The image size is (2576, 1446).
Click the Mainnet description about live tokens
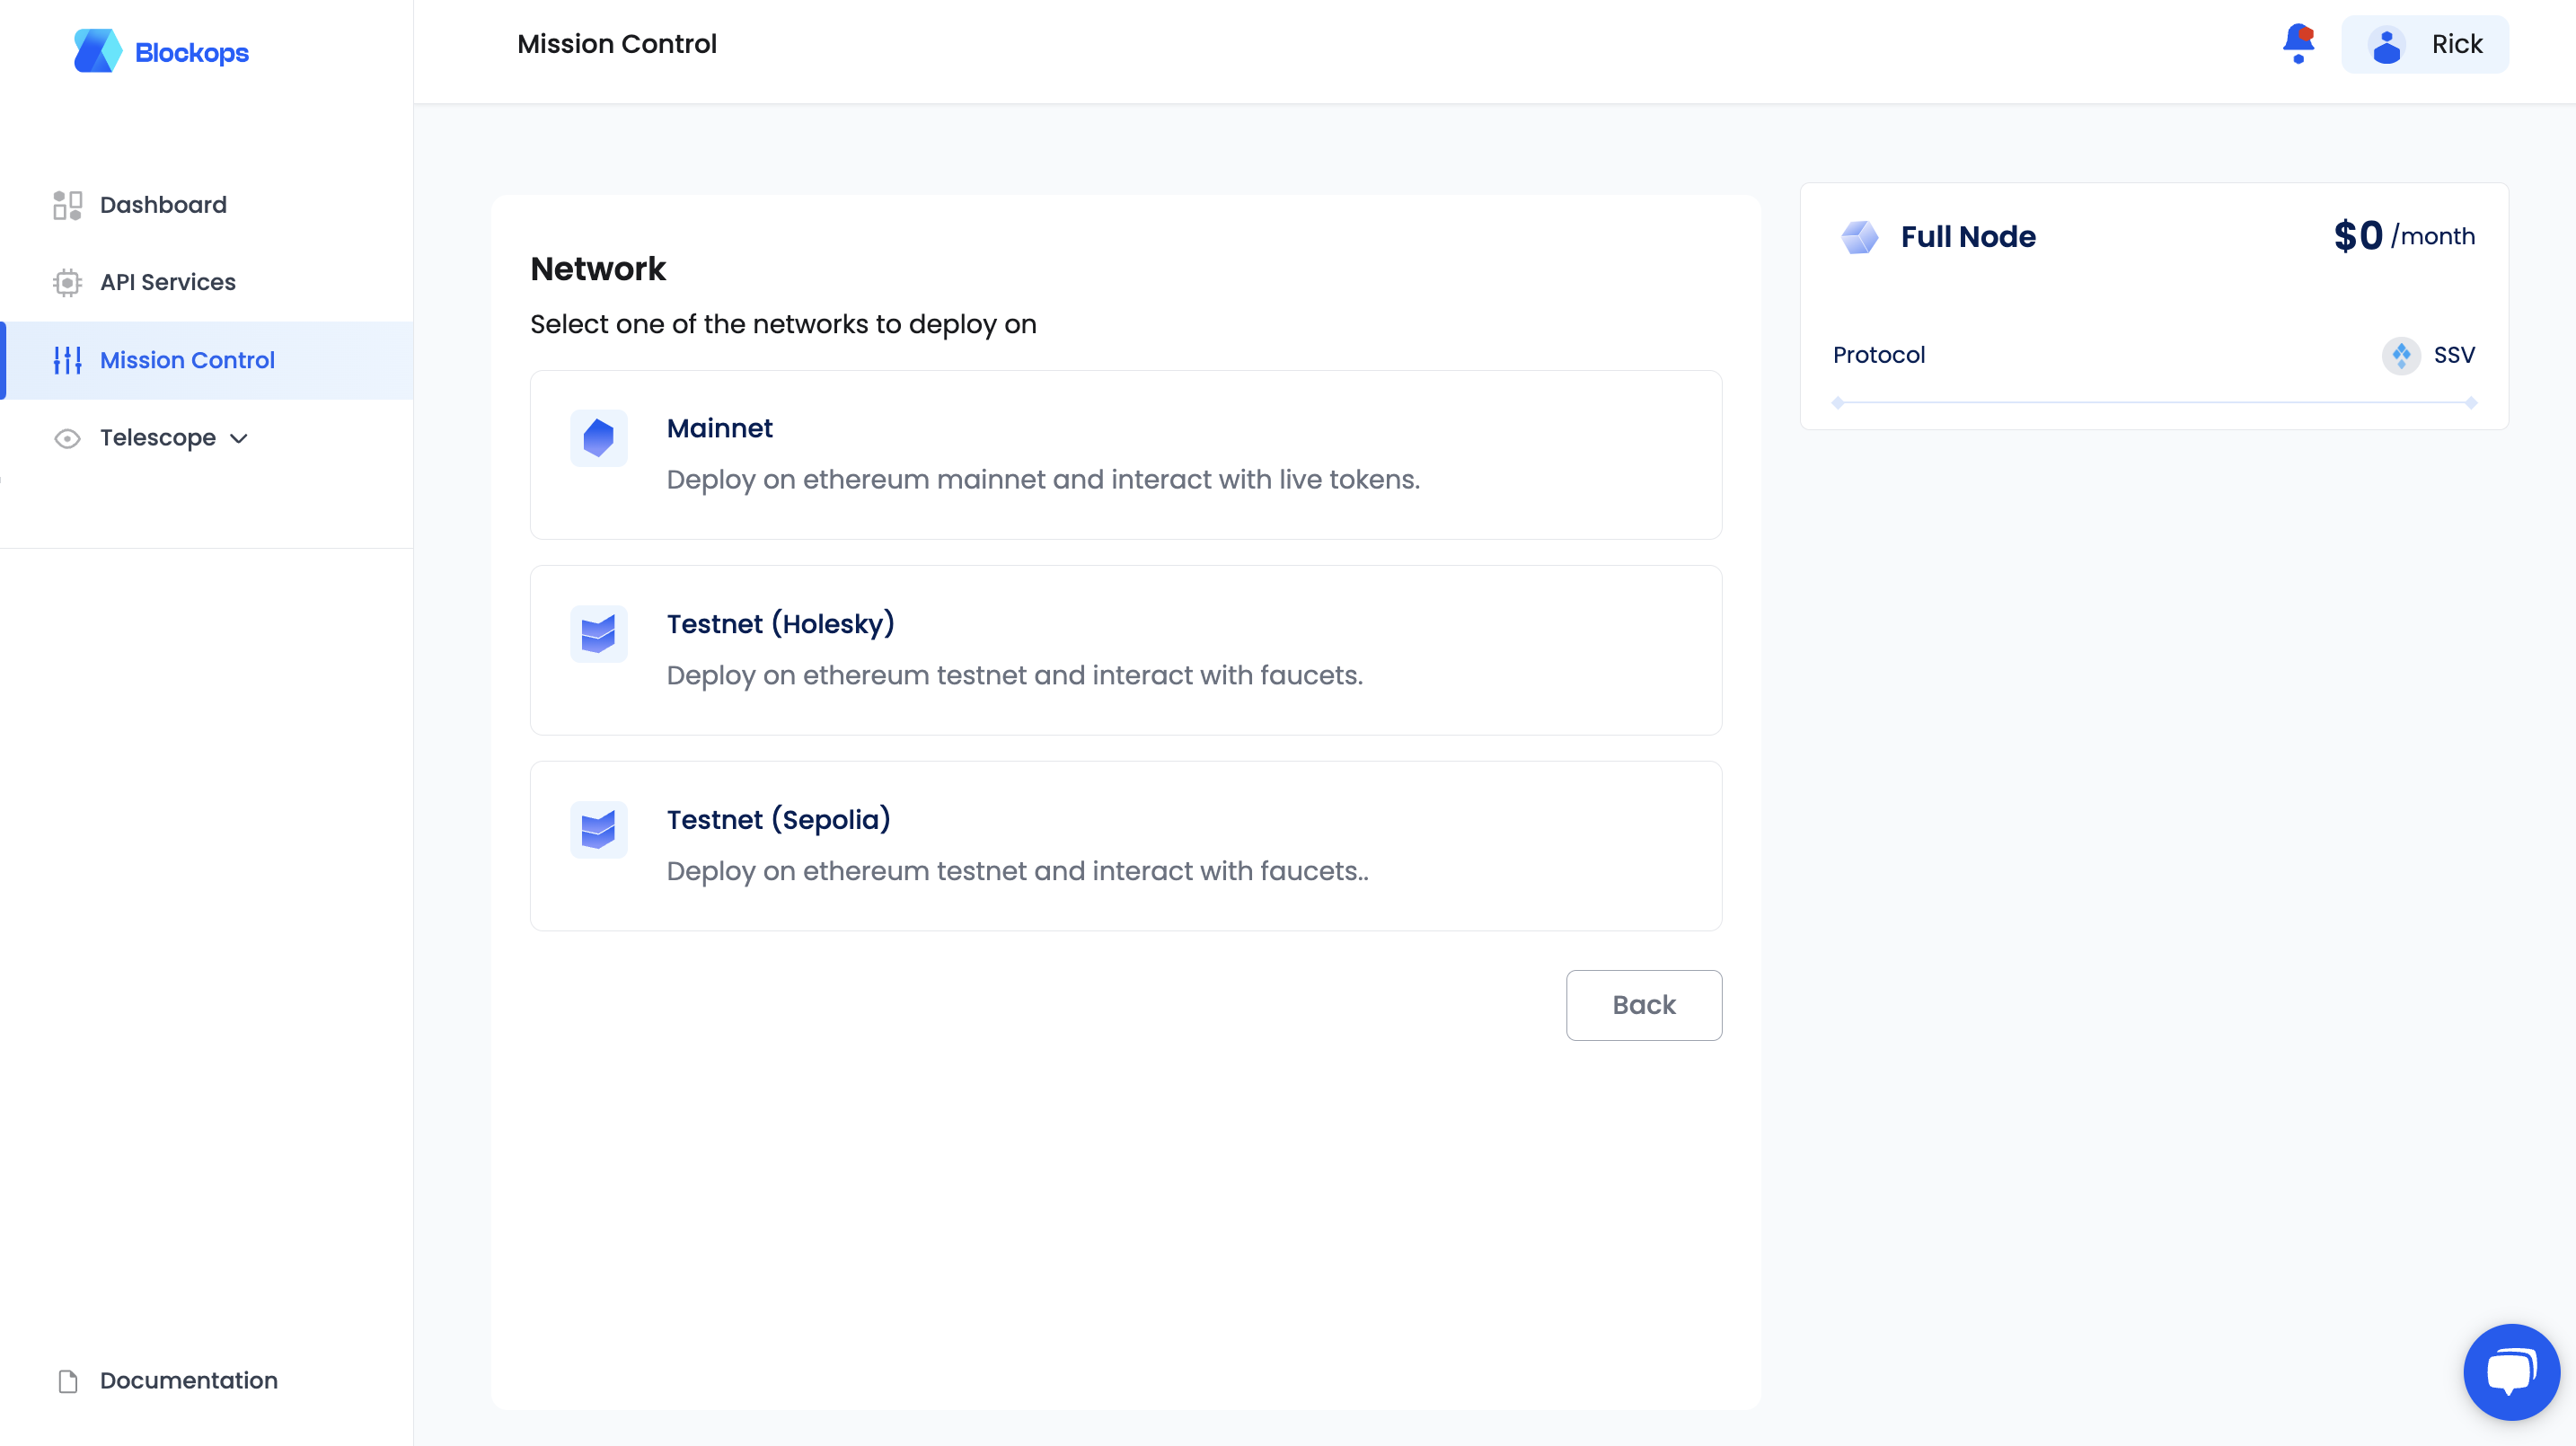pyautogui.click(x=1043, y=480)
